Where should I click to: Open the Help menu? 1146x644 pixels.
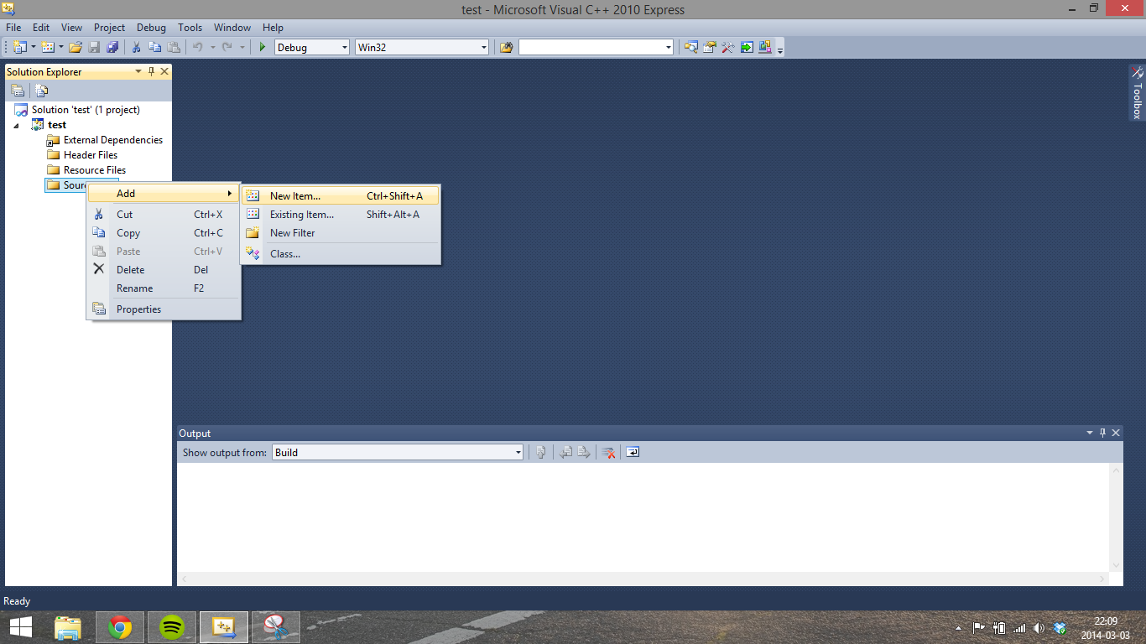[273, 28]
